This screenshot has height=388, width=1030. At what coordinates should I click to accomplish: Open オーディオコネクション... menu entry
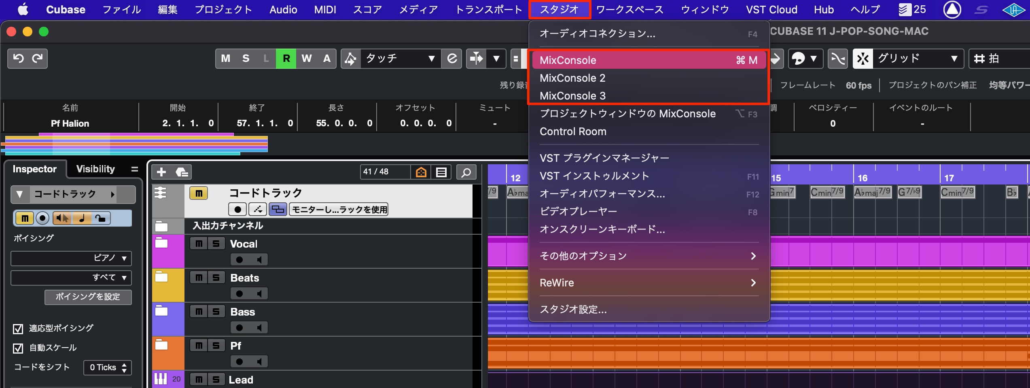[649, 34]
